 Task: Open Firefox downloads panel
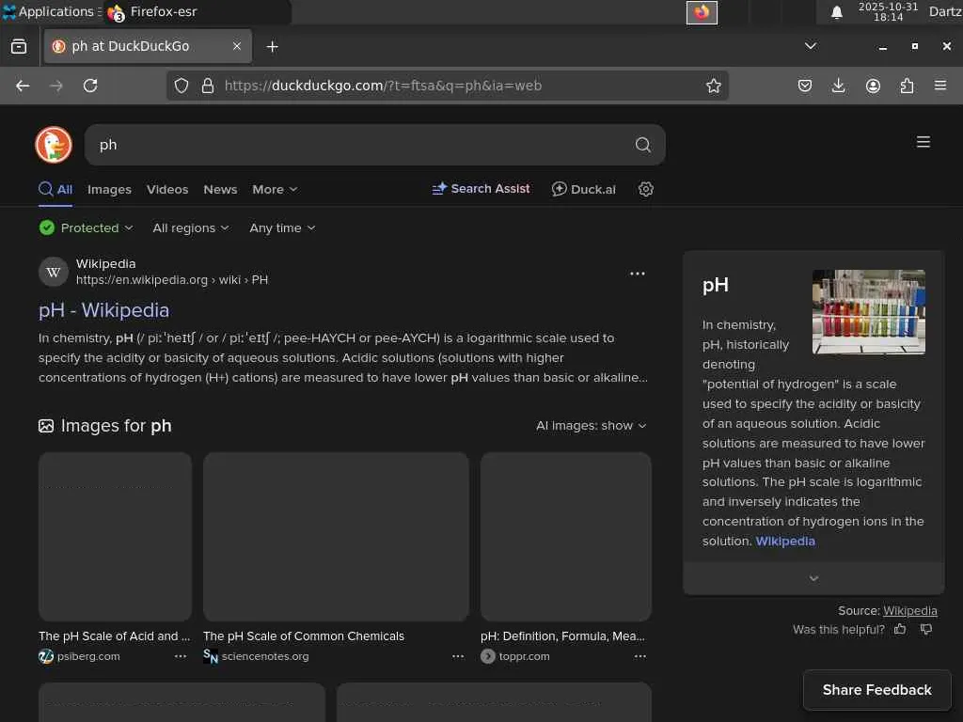(838, 86)
